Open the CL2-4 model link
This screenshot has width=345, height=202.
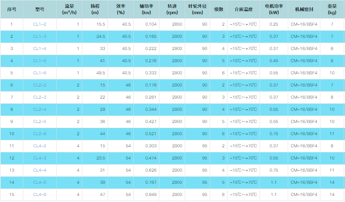tap(40, 109)
